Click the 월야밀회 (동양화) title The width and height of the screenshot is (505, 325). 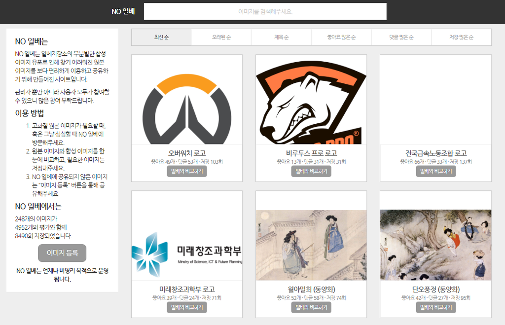[x=311, y=289]
